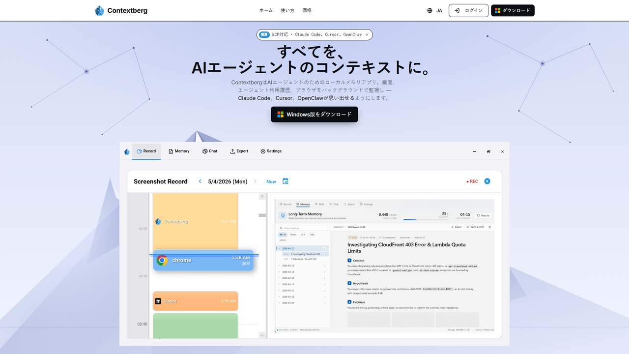This screenshot has height=354, width=629.
Task: Click the Contextberg app icon beside the Record tab
Action: 127,151
